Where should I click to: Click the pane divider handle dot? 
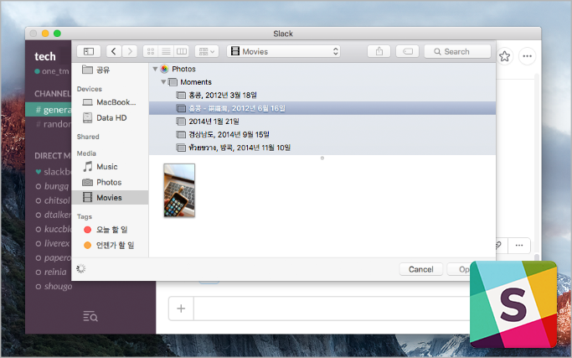tap(322, 158)
